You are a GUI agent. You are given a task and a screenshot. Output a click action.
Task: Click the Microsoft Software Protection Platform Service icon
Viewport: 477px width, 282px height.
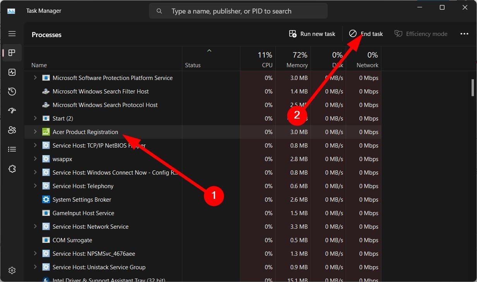click(x=46, y=78)
